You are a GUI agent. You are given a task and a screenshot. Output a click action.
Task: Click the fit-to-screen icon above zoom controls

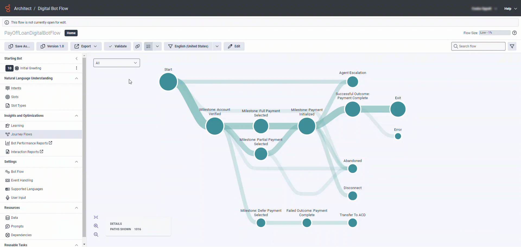96,217
